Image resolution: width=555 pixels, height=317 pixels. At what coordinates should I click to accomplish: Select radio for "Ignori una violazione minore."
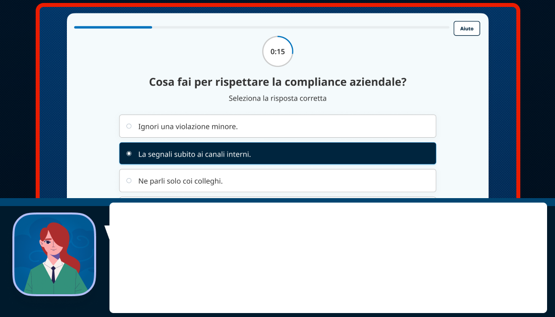129,126
